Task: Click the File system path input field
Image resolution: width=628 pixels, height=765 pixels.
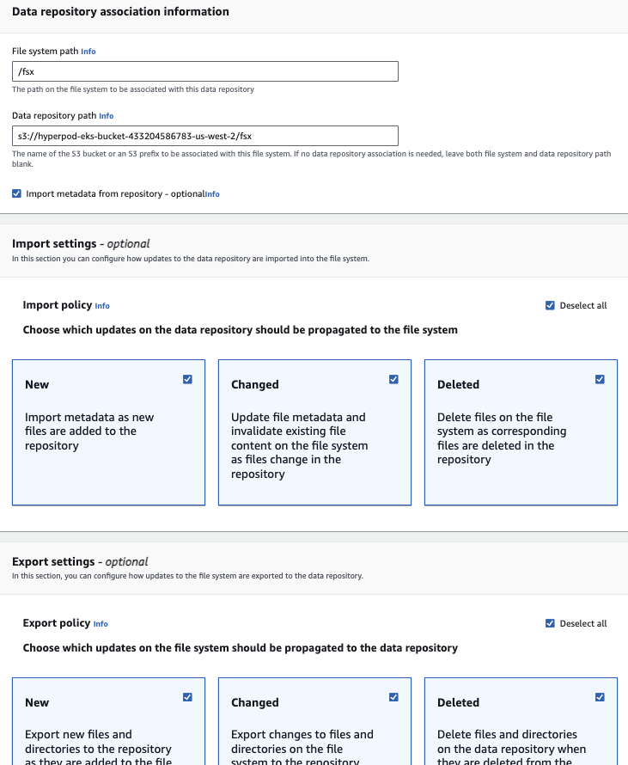Action: [205, 71]
